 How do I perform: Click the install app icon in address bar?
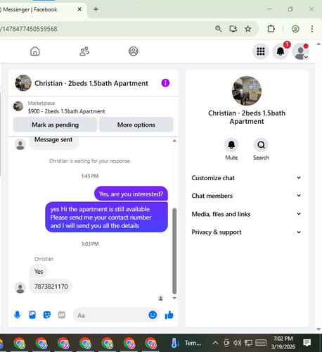click(x=233, y=29)
